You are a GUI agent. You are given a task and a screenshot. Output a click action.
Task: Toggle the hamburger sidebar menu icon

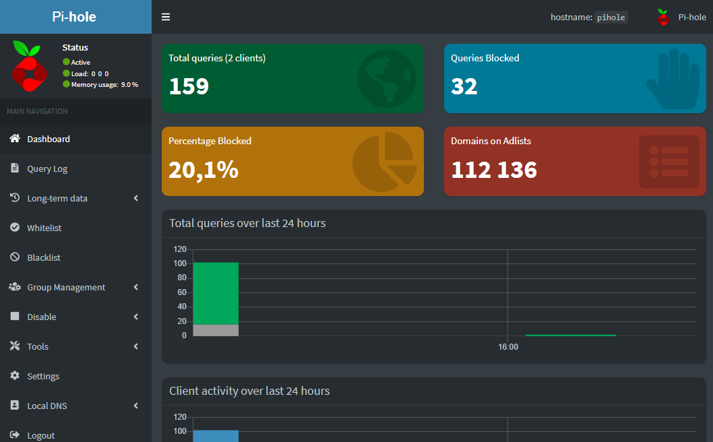[x=166, y=17]
